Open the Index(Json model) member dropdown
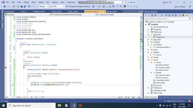193x108 pixels. click(119, 15)
